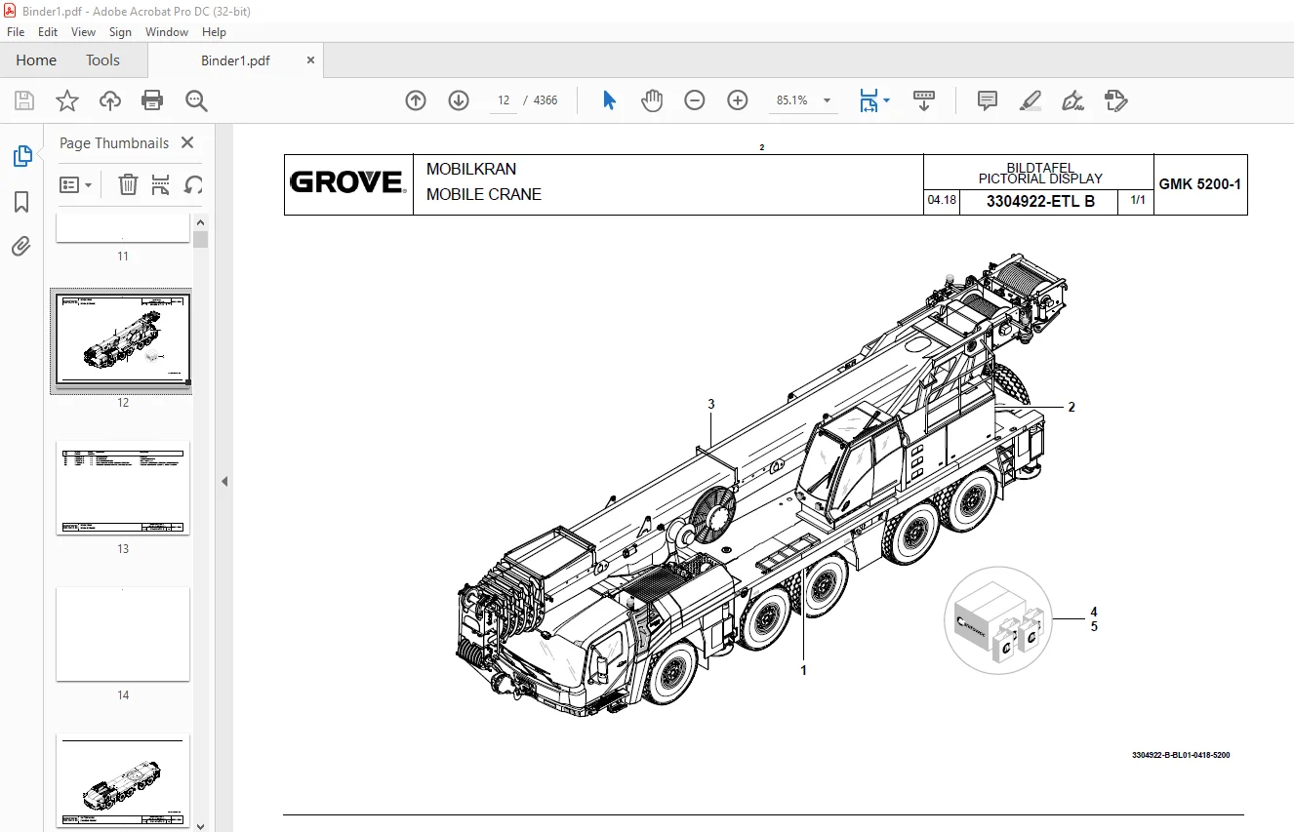Rotate pages using the rotate icon
This screenshot has height=832, width=1294.
194,184
